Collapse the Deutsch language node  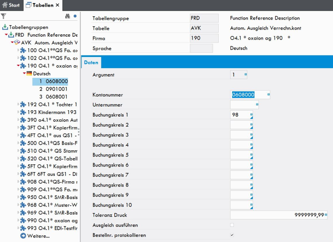[x=24, y=74]
